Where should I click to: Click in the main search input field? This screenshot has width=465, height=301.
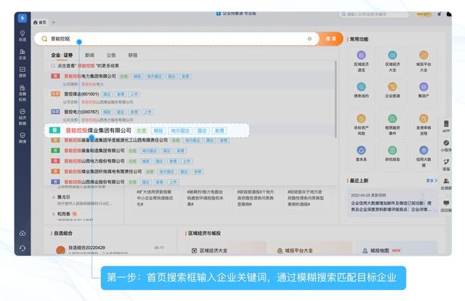pos(177,38)
